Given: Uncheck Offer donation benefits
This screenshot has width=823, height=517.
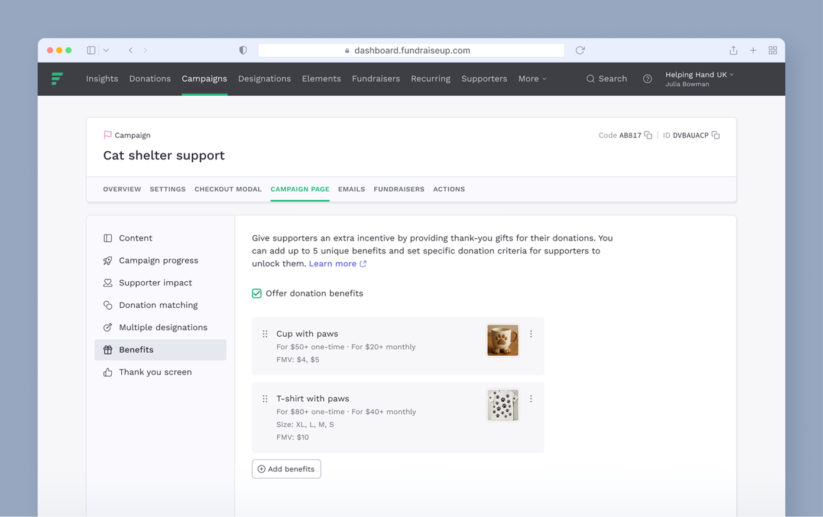Looking at the screenshot, I should (257, 294).
